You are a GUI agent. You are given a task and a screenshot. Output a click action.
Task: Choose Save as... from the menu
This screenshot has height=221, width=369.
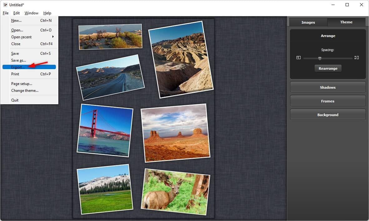[29, 60]
